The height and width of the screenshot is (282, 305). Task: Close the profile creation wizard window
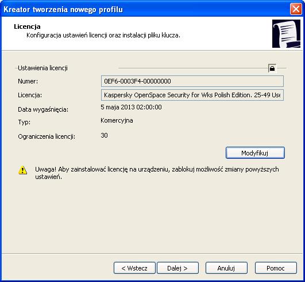[296, 9]
